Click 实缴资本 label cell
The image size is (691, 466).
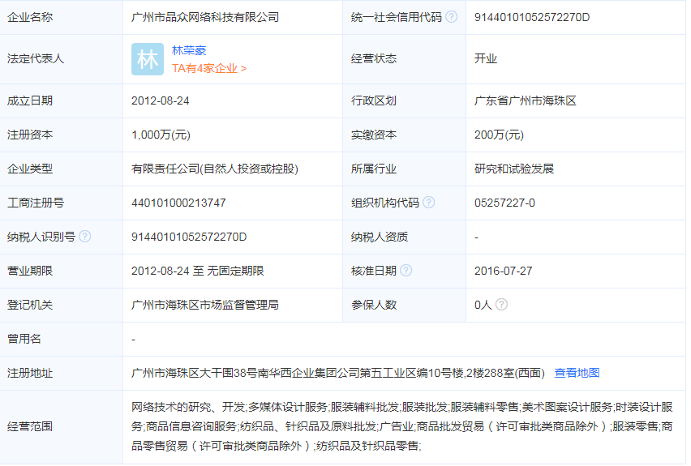point(404,135)
